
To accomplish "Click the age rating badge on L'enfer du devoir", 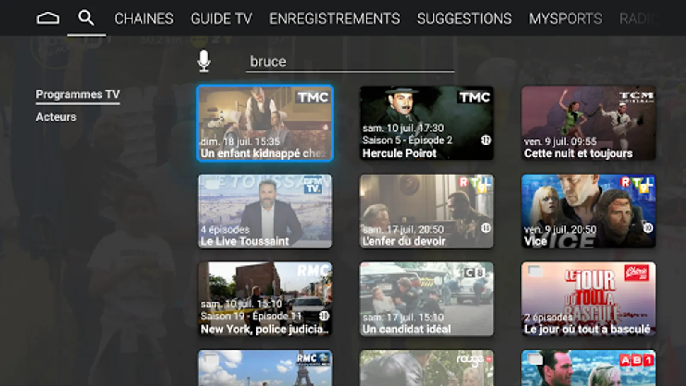I will 486,228.
